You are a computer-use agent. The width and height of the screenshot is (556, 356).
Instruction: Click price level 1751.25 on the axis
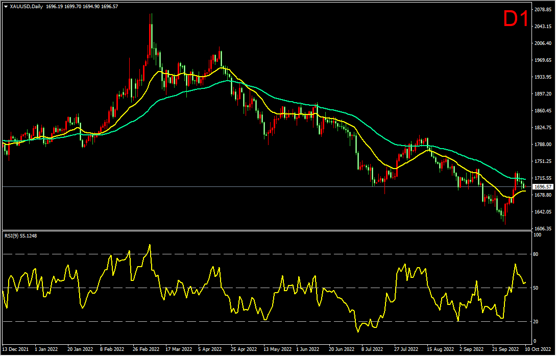tap(543, 161)
